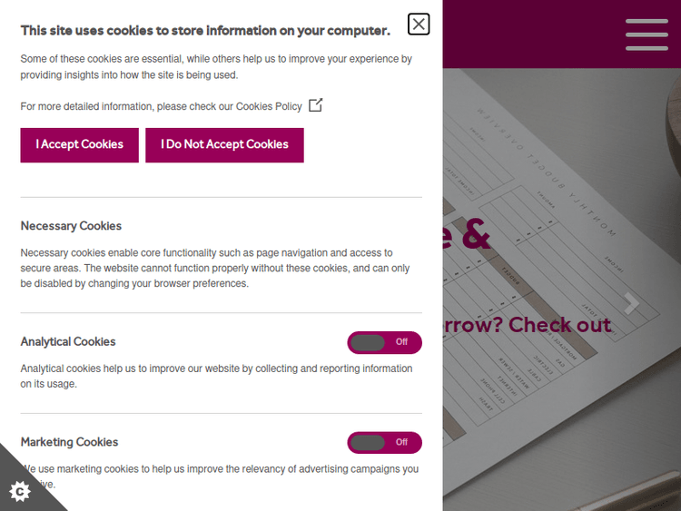
Task: Click the cookie gear icon in the corner
Action: [x=20, y=491]
